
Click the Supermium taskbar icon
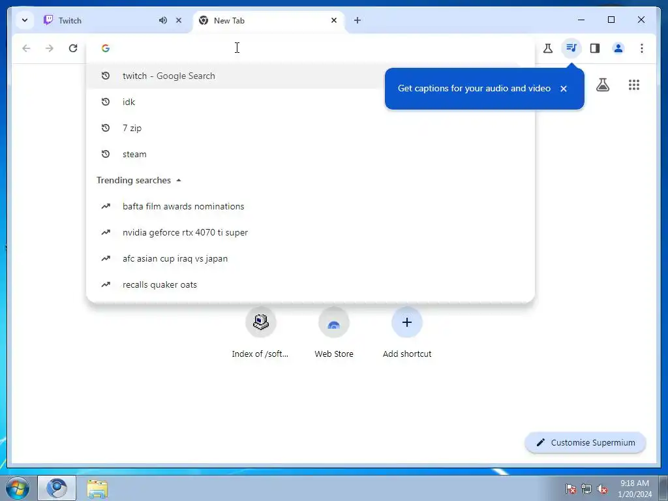[57, 488]
